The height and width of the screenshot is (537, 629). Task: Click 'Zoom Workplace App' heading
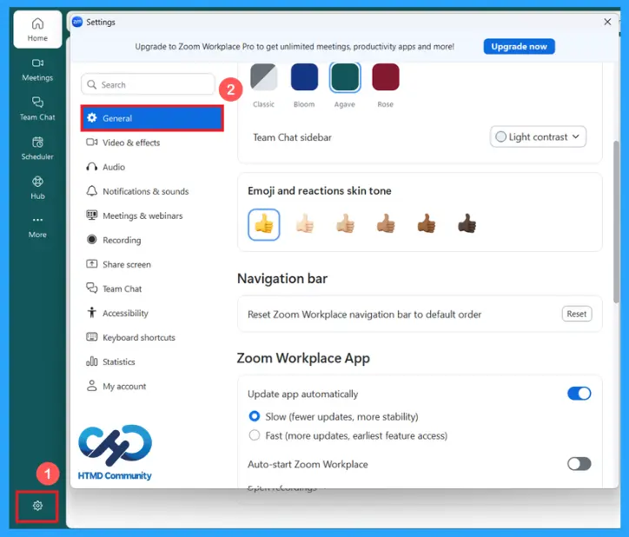[x=303, y=358]
